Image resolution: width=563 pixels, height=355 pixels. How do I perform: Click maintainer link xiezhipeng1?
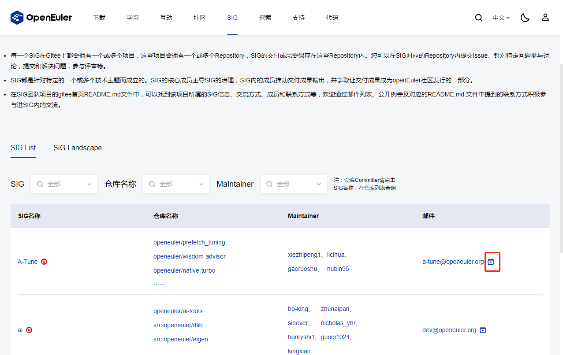[304, 255]
